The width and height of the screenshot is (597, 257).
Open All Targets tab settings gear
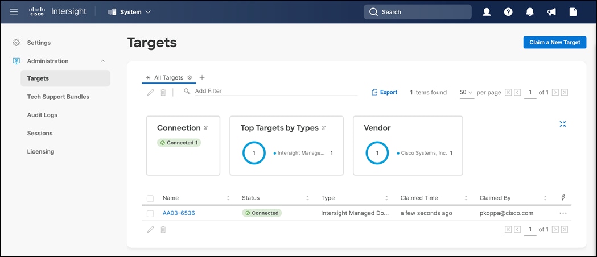[x=190, y=77]
